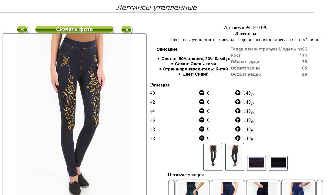Image resolution: width=332 pixels, height=195 pixels.
Task: Decrease quantity for size 48
Action: click(202, 129)
